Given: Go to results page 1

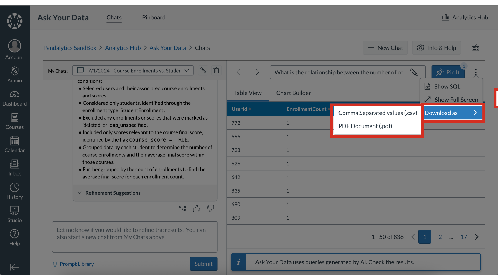Looking at the screenshot, I should (425, 237).
